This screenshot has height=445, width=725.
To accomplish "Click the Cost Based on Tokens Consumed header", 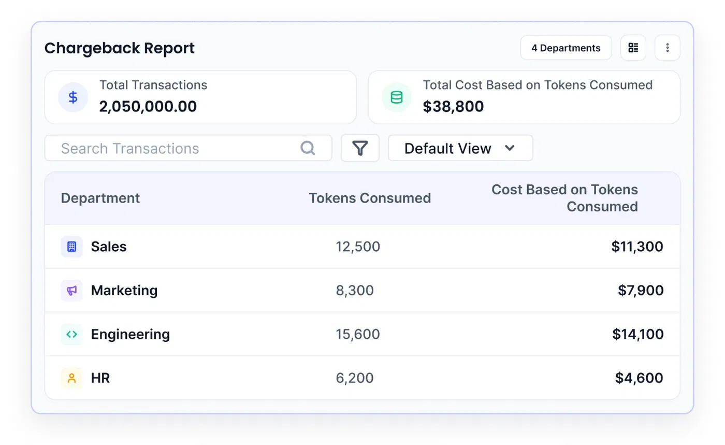I will pos(564,198).
